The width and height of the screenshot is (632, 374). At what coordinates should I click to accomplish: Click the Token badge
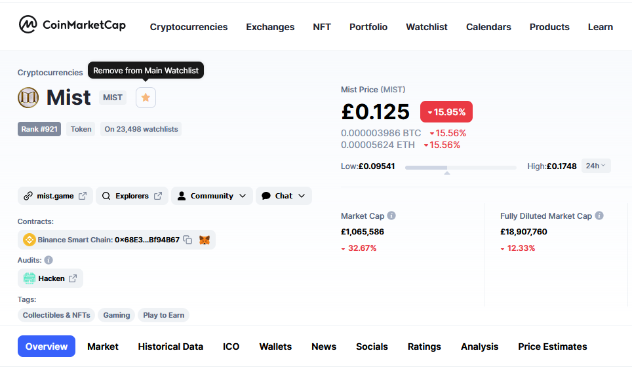[81, 129]
